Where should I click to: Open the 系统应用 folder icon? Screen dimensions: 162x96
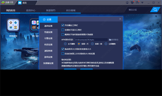pyautogui.click(x=13, y=25)
